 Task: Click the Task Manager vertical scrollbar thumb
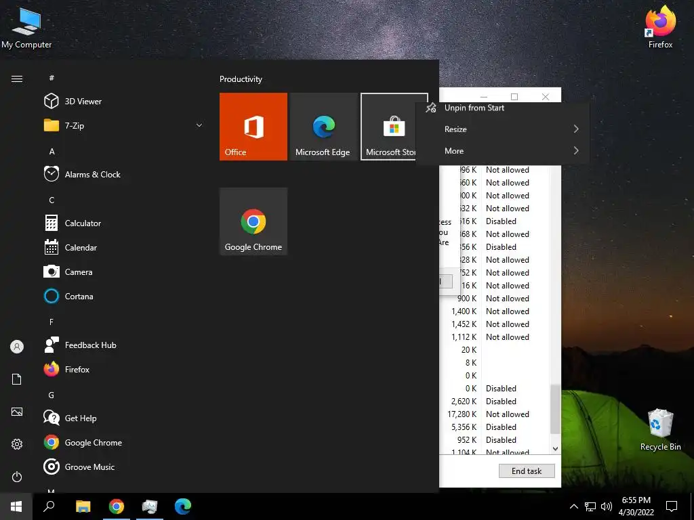555,410
